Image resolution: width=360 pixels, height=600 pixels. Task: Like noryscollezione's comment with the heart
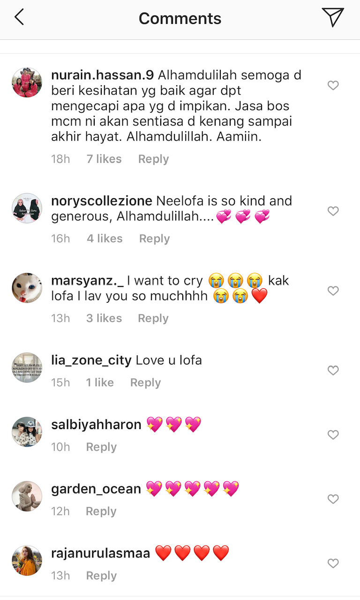[333, 211]
